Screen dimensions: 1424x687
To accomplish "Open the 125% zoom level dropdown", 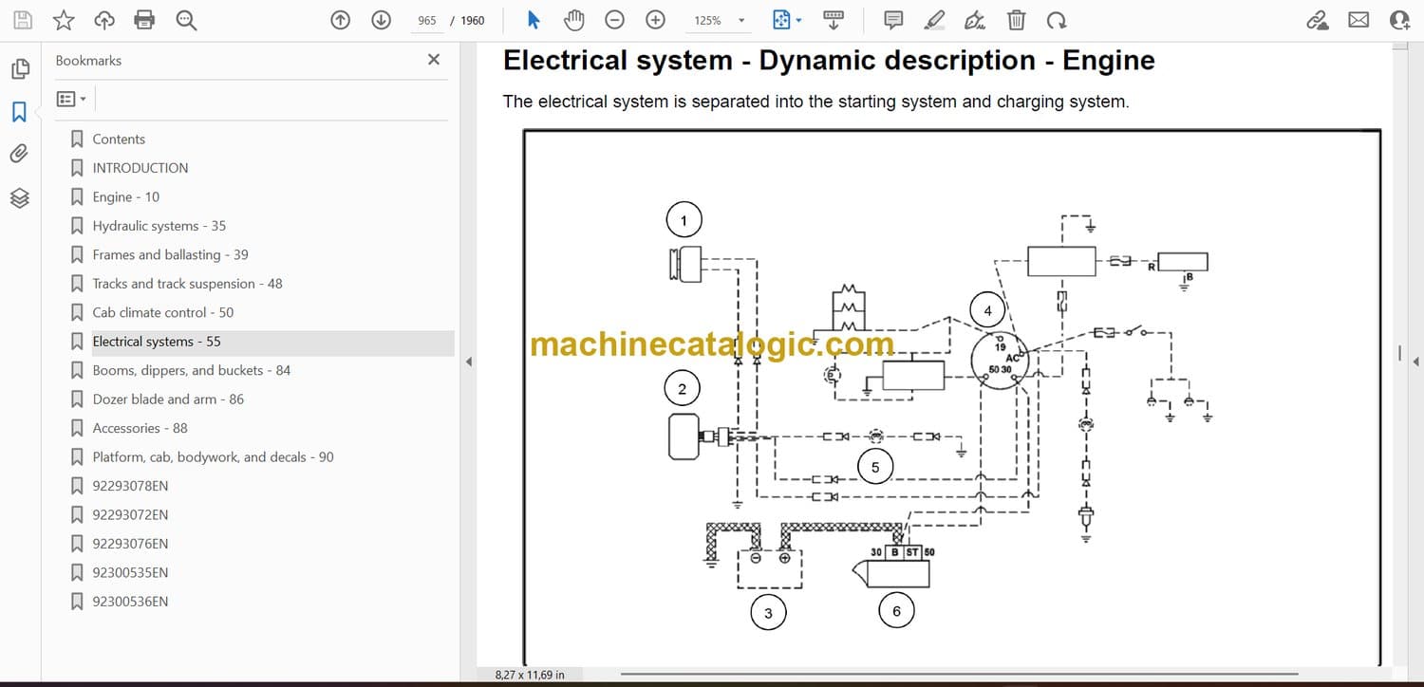I will (x=741, y=20).
